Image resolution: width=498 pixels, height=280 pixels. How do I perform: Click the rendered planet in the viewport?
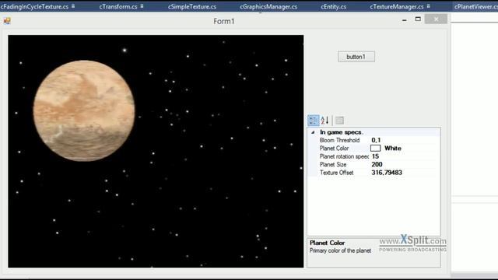[84, 110]
